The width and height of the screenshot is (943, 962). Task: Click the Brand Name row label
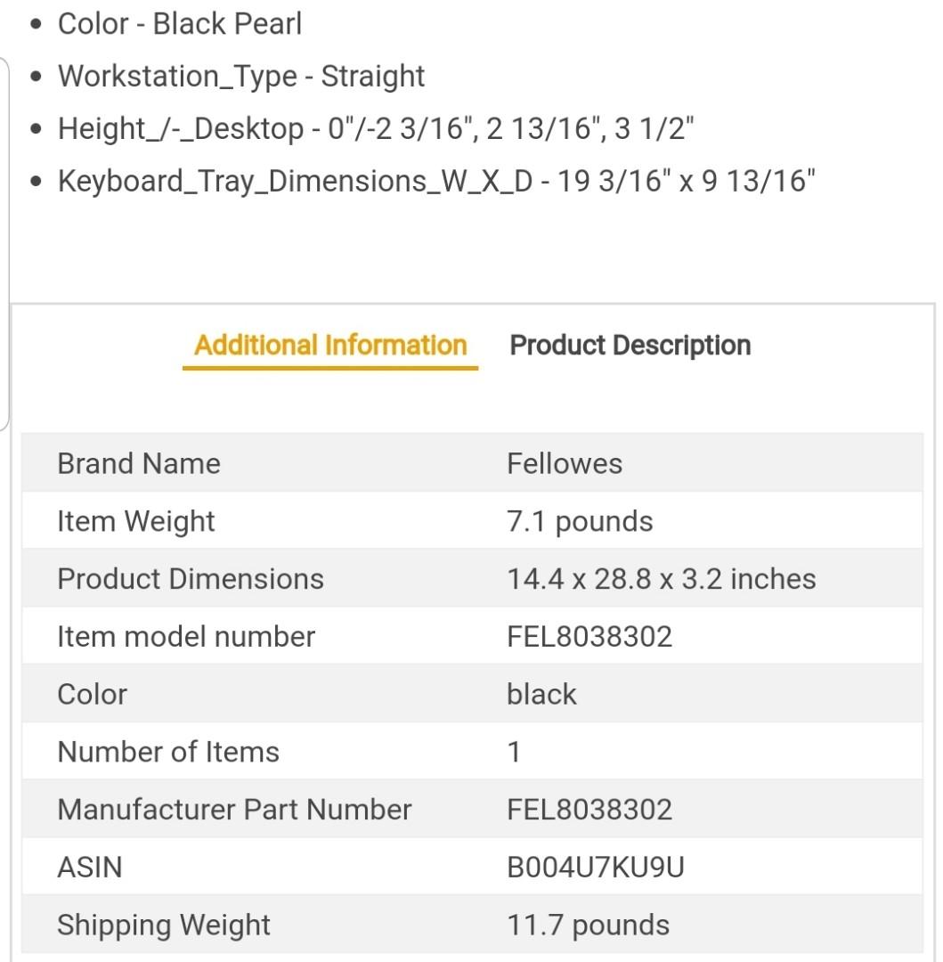[139, 463]
